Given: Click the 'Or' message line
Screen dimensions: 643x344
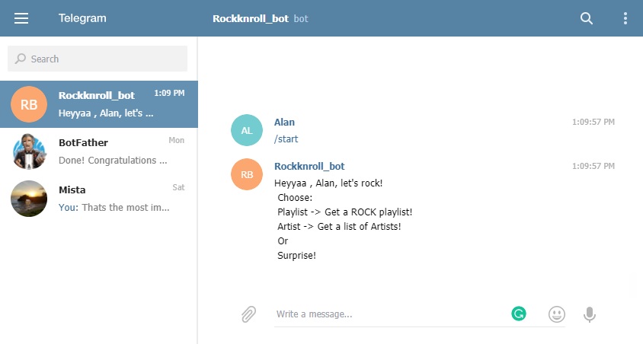Looking at the screenshot, I should pyautogui.click(x=283, y=240).
